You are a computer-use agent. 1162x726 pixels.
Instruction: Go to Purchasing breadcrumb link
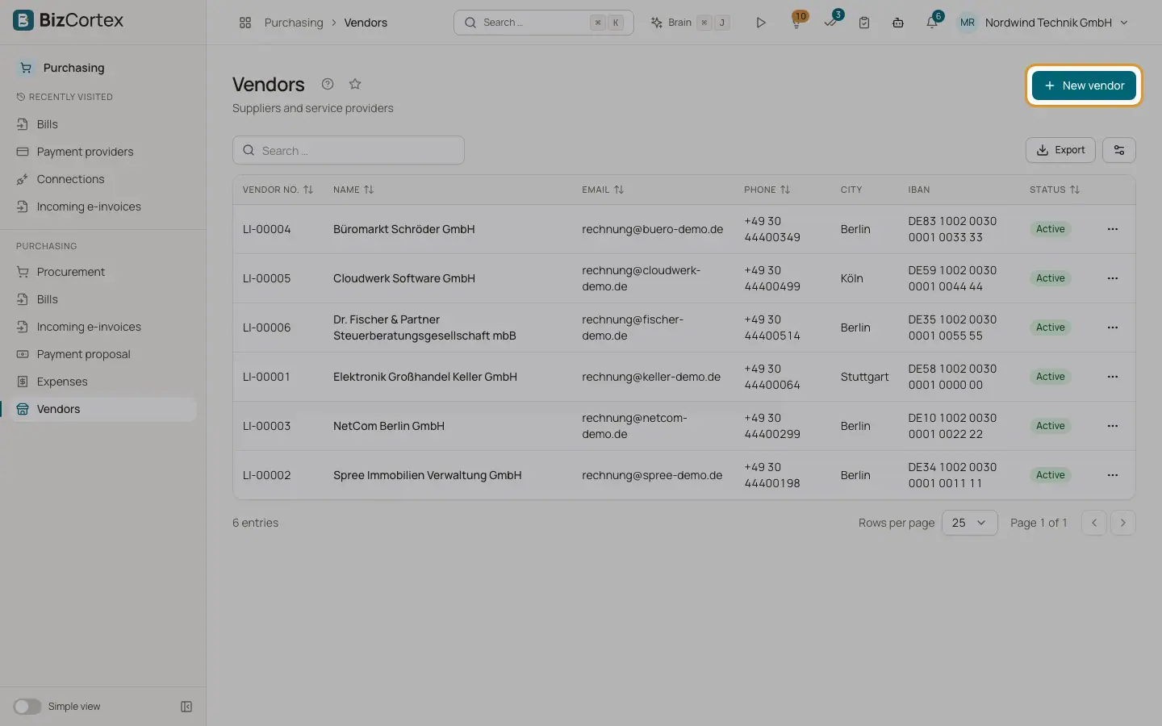pos(294,23)
